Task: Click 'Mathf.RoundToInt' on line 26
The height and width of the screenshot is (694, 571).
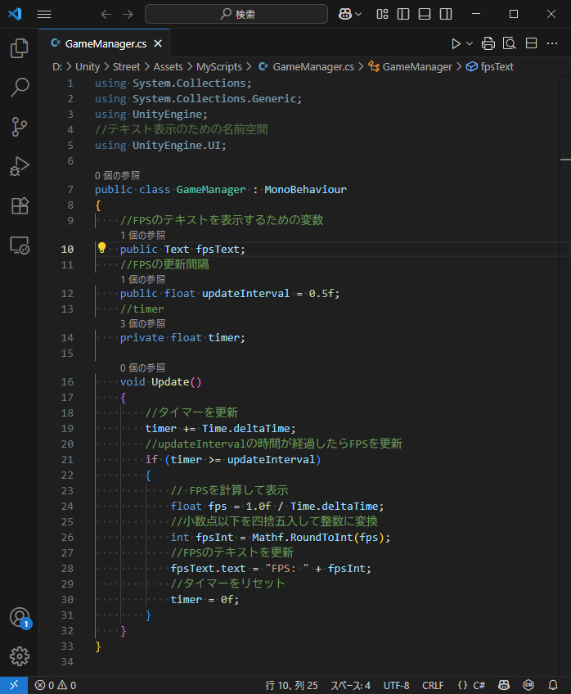Action: 303,538
